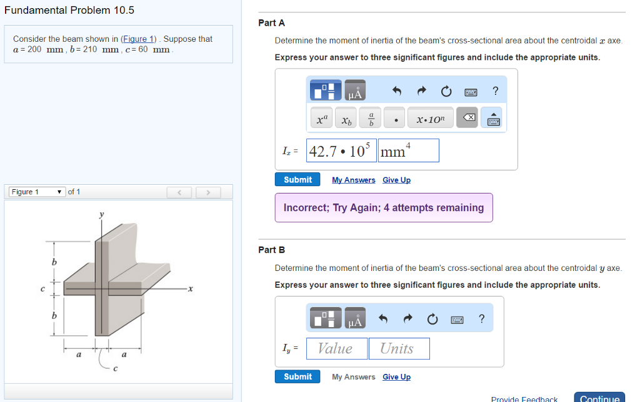Image resolution: width=640 pixels, height=402 pixels.
Task: Insert multiplication dot symbol
Action: pos(395,118)
